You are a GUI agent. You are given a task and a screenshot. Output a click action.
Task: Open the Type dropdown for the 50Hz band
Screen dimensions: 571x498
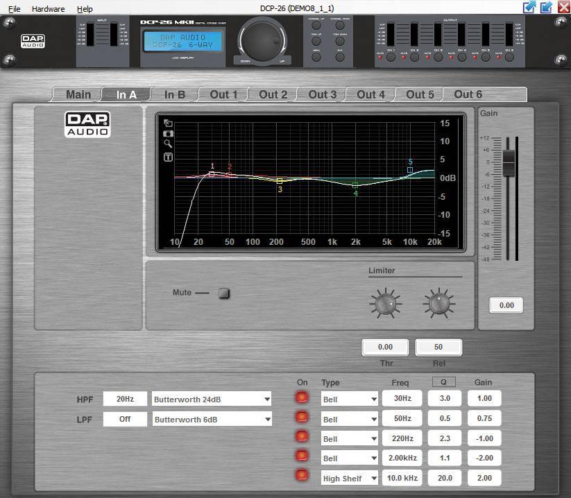coord(350,420)
